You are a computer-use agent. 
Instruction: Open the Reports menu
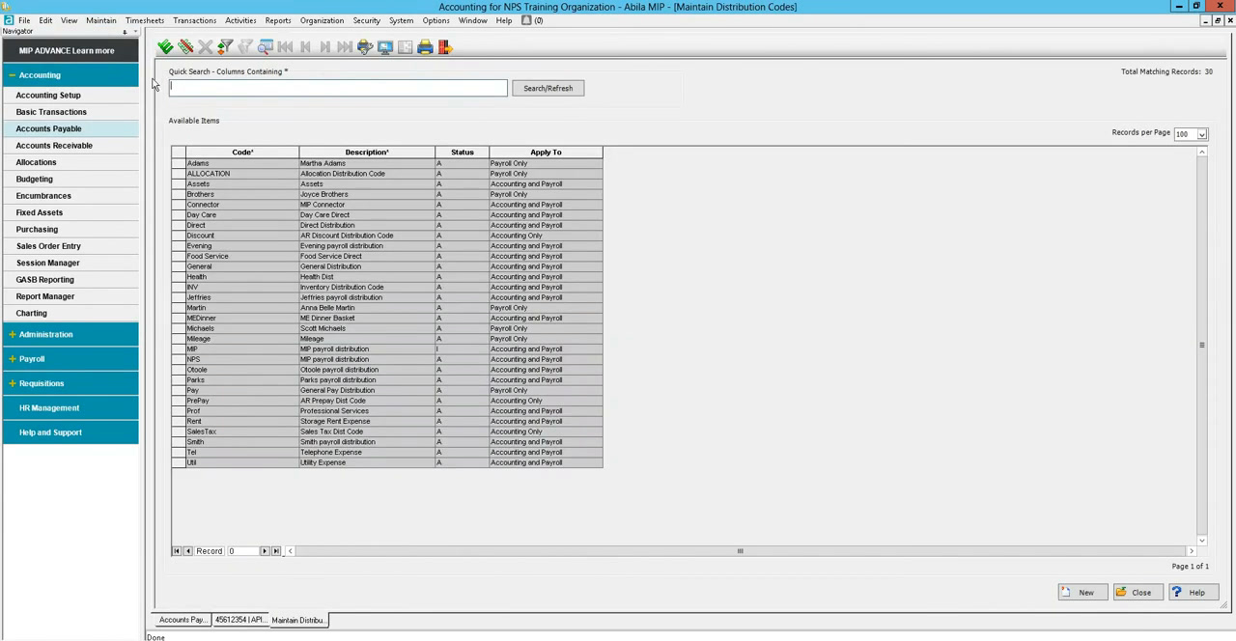click(278, 20)
